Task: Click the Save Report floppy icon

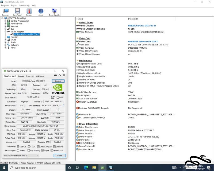Action: [17, 12]
